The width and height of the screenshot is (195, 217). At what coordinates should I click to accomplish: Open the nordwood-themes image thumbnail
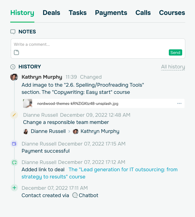coord(28,103)
